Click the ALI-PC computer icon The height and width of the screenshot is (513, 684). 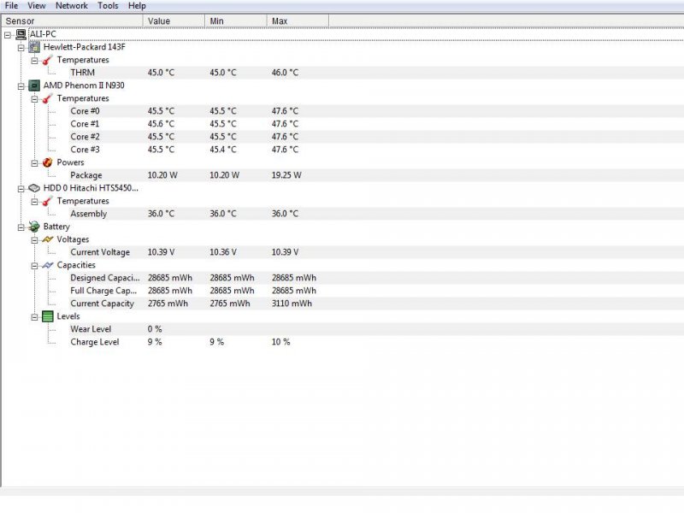[21, 34]
